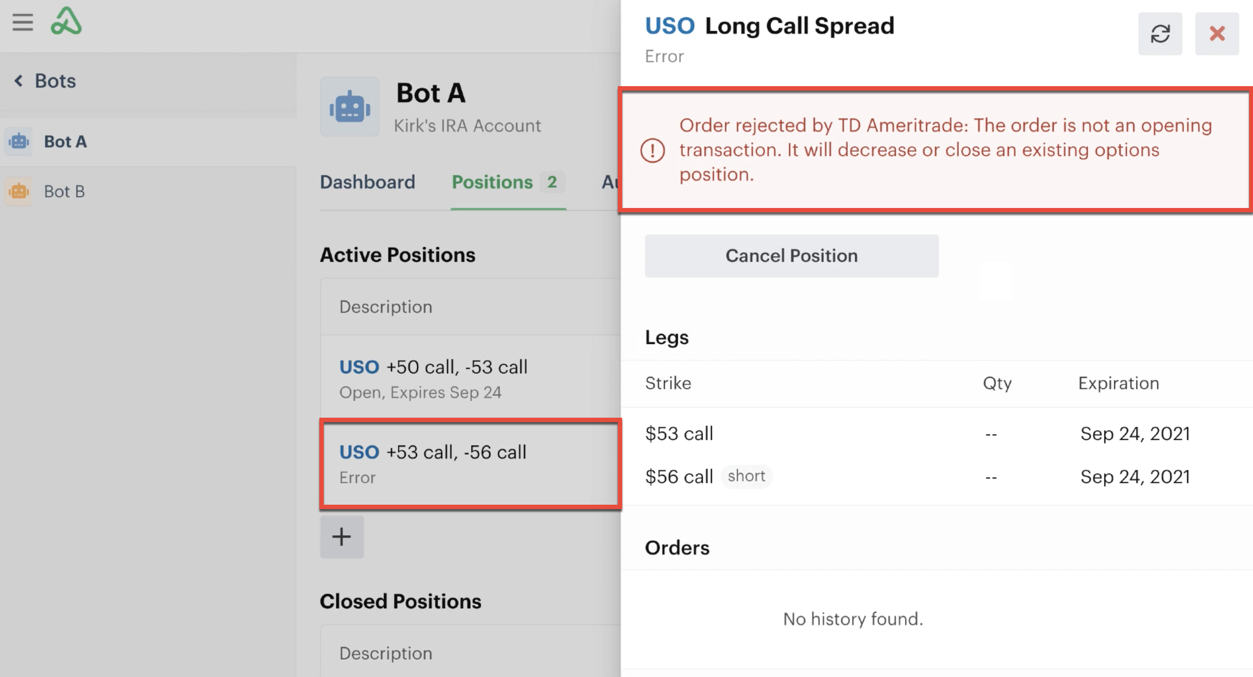This screenshot has width=1253, height=677.
Task: Click the green Option Alpha logo
Action: pos(66,21)
